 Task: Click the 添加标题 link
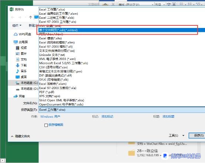(x=168, y=117)
